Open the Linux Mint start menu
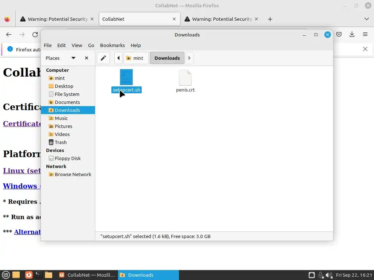The width and height of the screenshot is (374, 280). (x=6, y=275)
